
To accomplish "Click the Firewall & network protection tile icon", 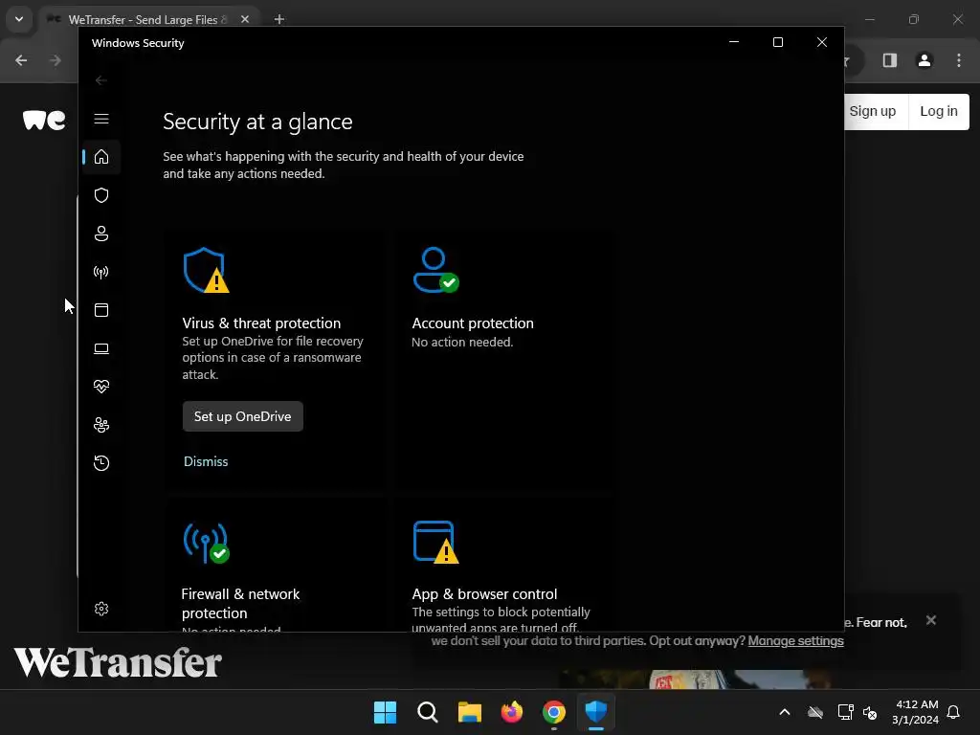I will pyautogui.click(x=207, y=543).
